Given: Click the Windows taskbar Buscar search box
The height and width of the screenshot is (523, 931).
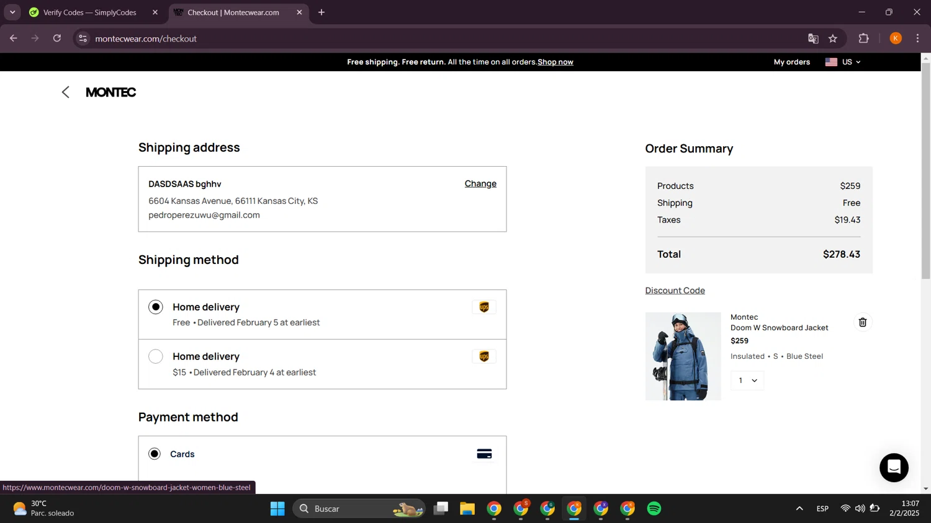Looking at the screenshot, I should point(359,509).
